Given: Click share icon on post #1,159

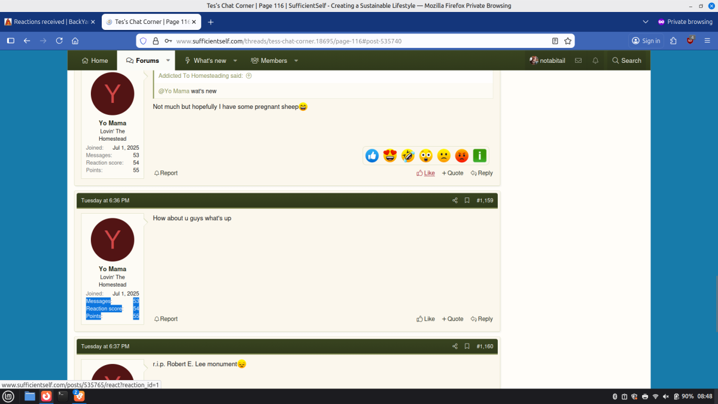Looking at the screenshot, I should coord(455,201).
